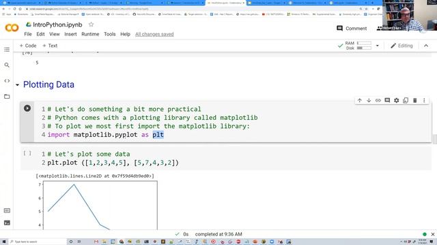
Task: Add a new Code cell
Action: [28, 46]
